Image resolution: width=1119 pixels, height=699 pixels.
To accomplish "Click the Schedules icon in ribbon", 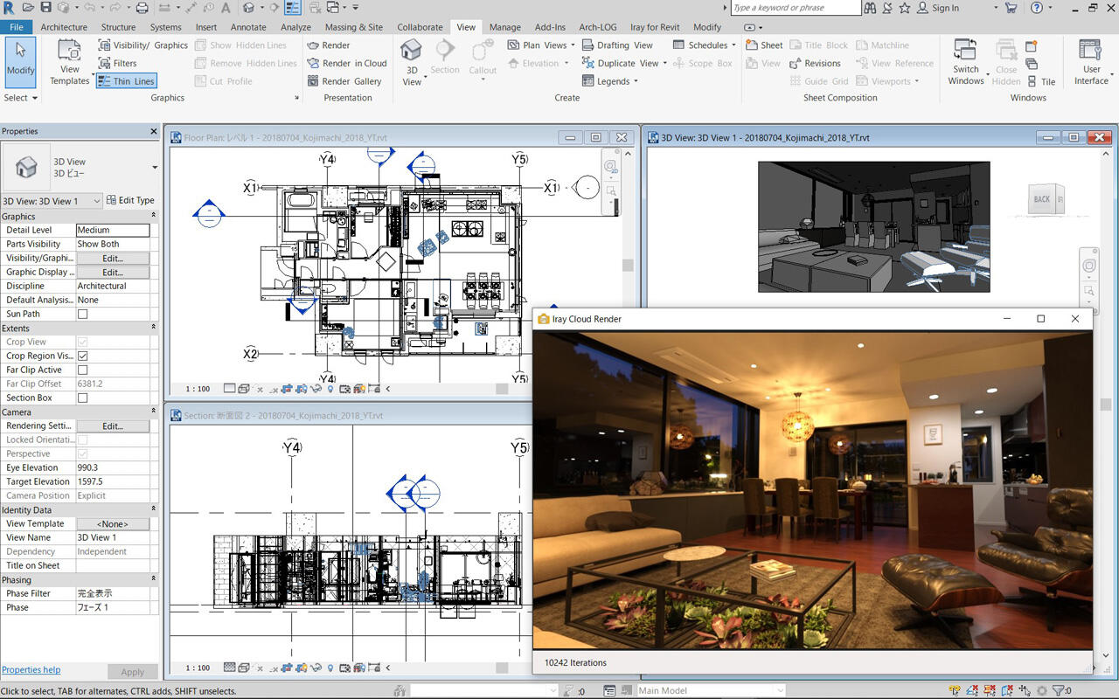I will pos(678,45).
